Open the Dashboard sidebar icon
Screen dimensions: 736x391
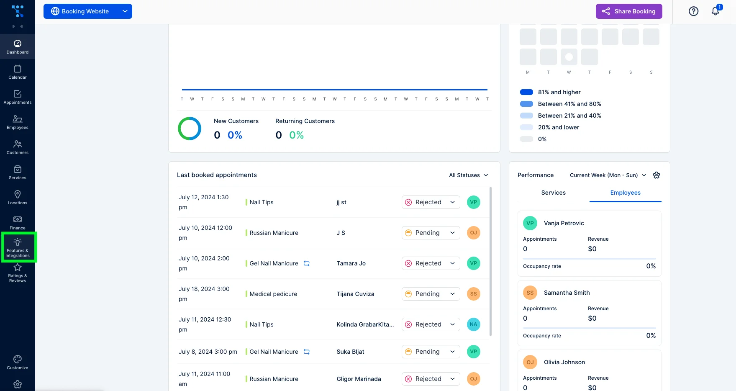click(x=18, y=46)
